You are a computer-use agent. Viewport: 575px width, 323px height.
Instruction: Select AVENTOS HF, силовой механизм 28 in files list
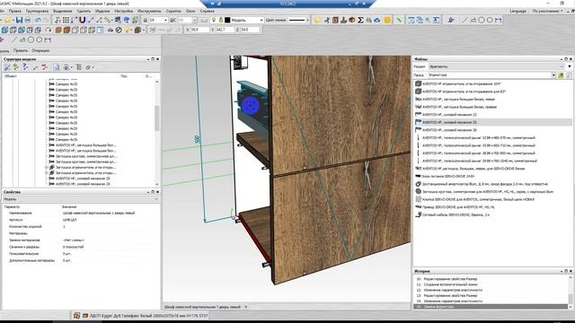pyautogui.click(x=449, y=130)
